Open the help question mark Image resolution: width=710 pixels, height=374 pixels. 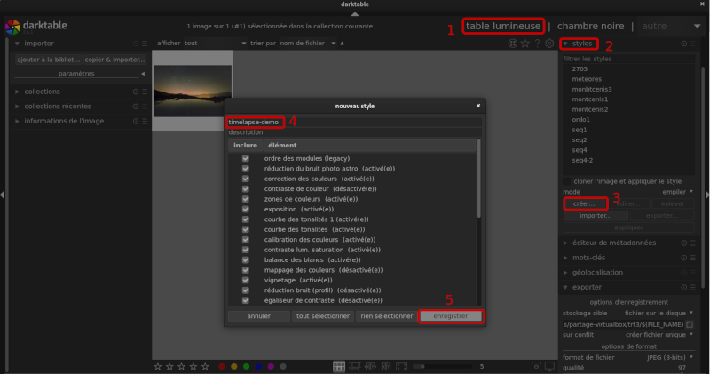[x=537, y=44]
